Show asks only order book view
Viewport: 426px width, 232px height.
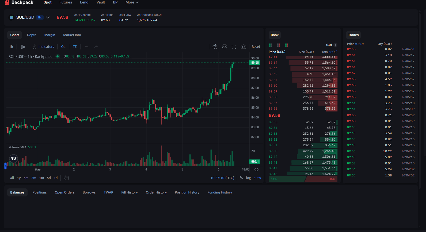point(279,45)
